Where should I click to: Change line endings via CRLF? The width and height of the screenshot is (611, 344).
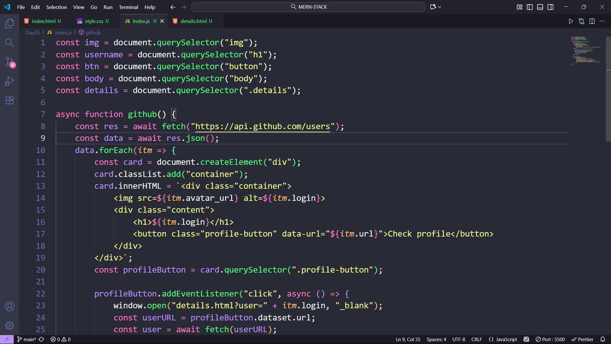477,339
